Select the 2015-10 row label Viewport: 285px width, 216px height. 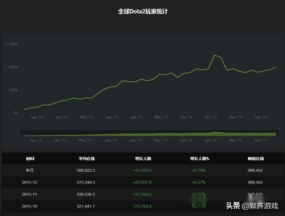[x=29, y=206]
